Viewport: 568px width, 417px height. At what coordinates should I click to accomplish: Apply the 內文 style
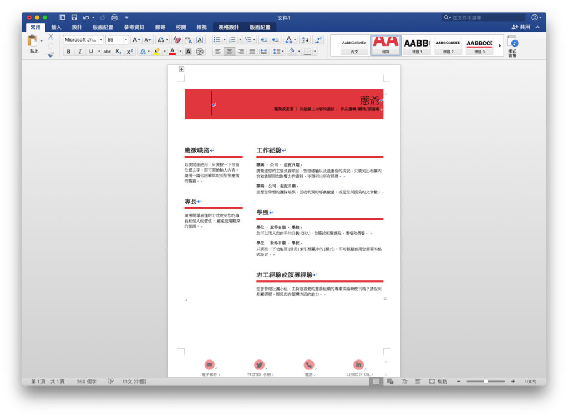354,45
